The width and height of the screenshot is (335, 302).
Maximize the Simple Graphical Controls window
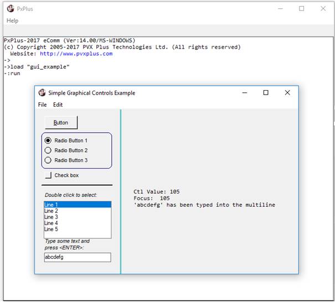tap(266, 93)
